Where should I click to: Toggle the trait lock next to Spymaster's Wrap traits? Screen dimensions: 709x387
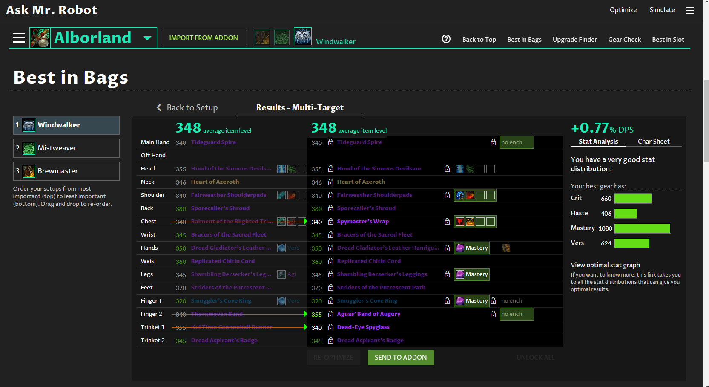[447, 222]
